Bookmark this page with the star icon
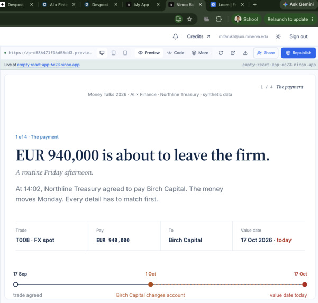 point(189,19)
